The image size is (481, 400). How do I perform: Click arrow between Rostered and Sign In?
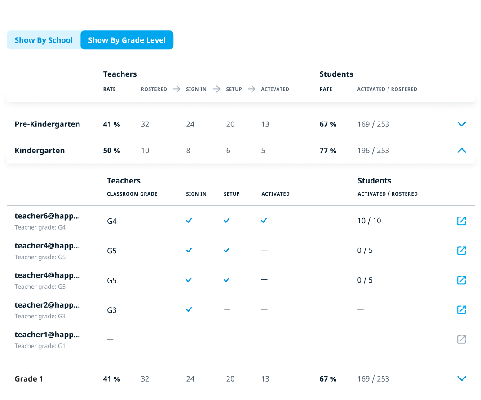[177, 89]
